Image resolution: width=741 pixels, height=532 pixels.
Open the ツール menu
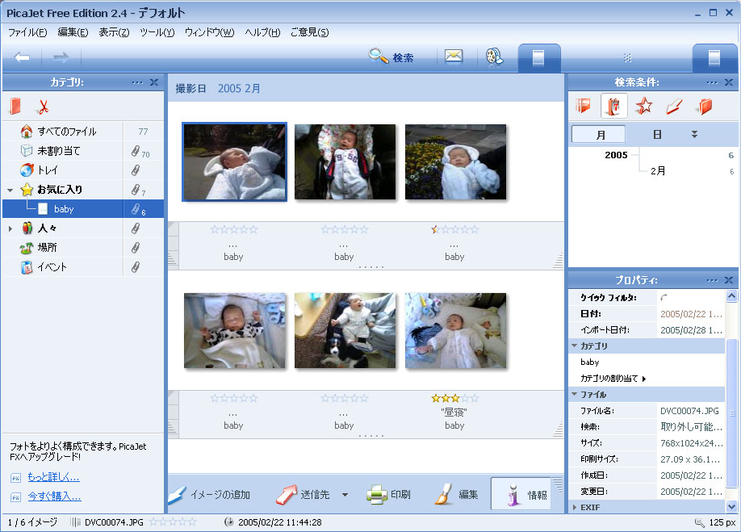(157, 32)
